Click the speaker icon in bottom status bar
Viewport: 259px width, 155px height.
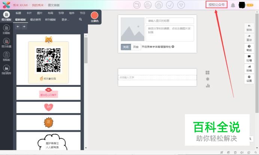coord(242,152)
